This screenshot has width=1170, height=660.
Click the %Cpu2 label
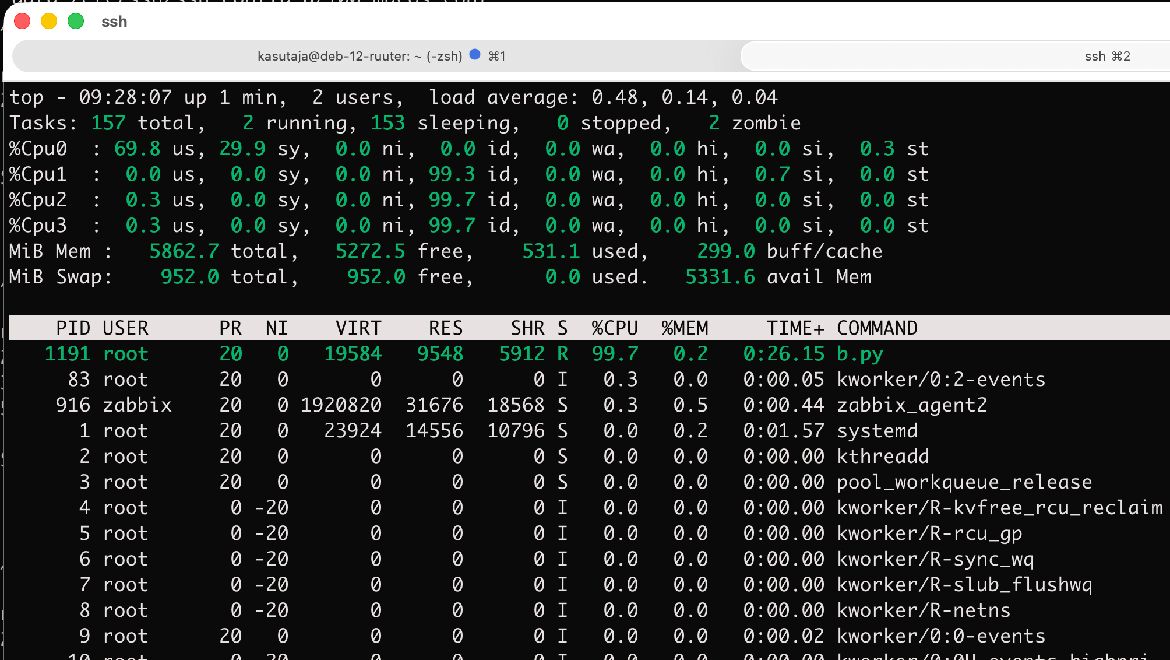pos(38,200)
